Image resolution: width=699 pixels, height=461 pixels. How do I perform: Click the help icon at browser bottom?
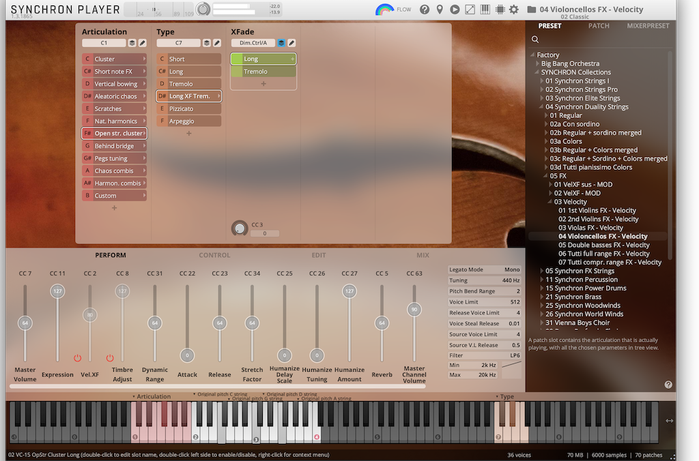(668, 385)
